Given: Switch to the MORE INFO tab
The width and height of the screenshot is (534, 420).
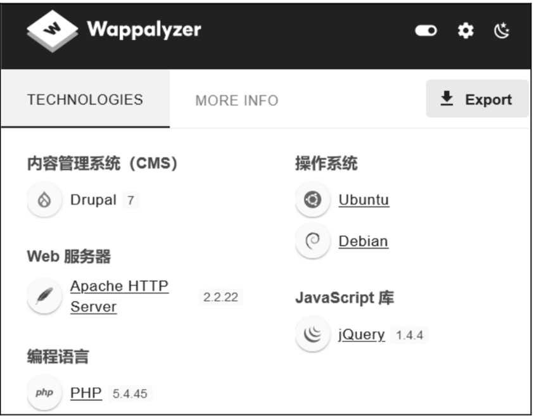Looking at the screenshot, I should point(237,101).
